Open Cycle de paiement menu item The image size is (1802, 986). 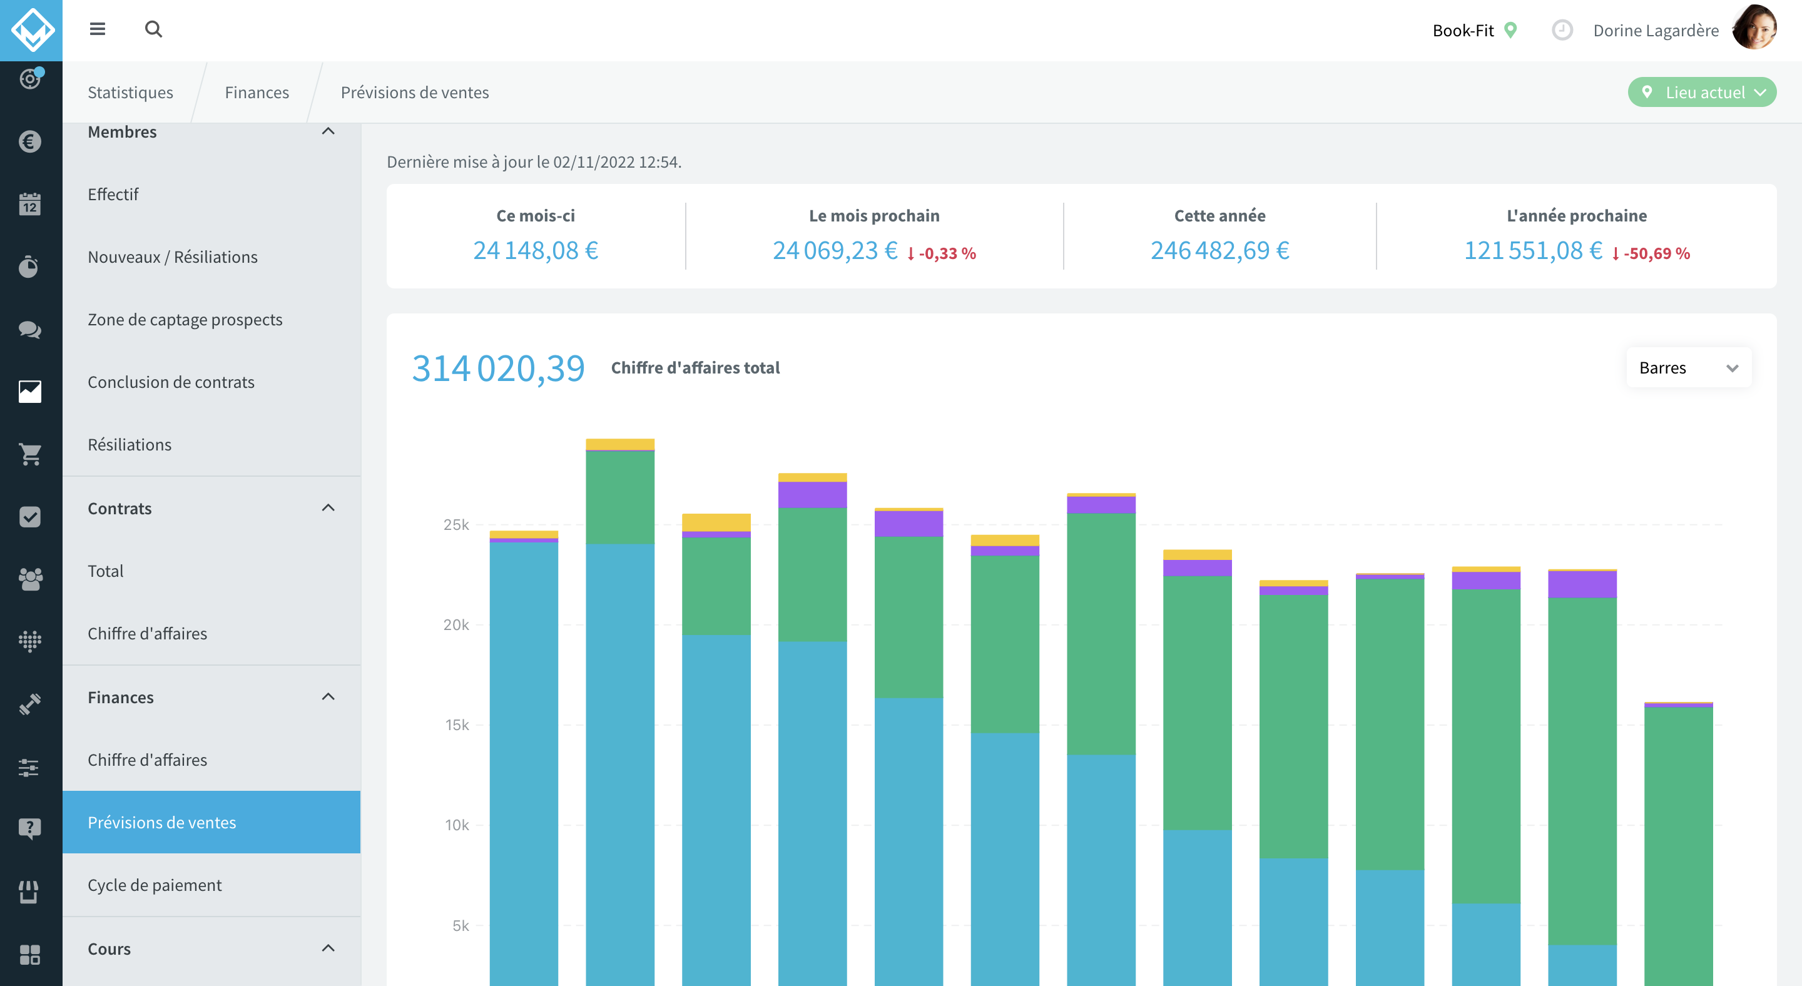[211, 885]
